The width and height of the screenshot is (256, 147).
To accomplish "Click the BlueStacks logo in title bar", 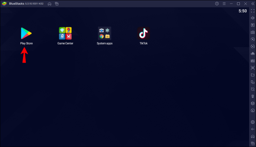I will coord(4,4).
